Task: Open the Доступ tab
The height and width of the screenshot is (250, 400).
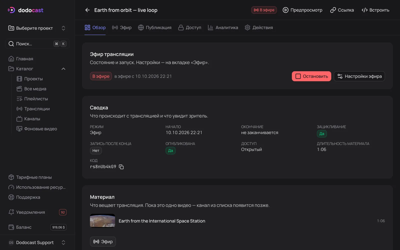Action: point(190,27)
